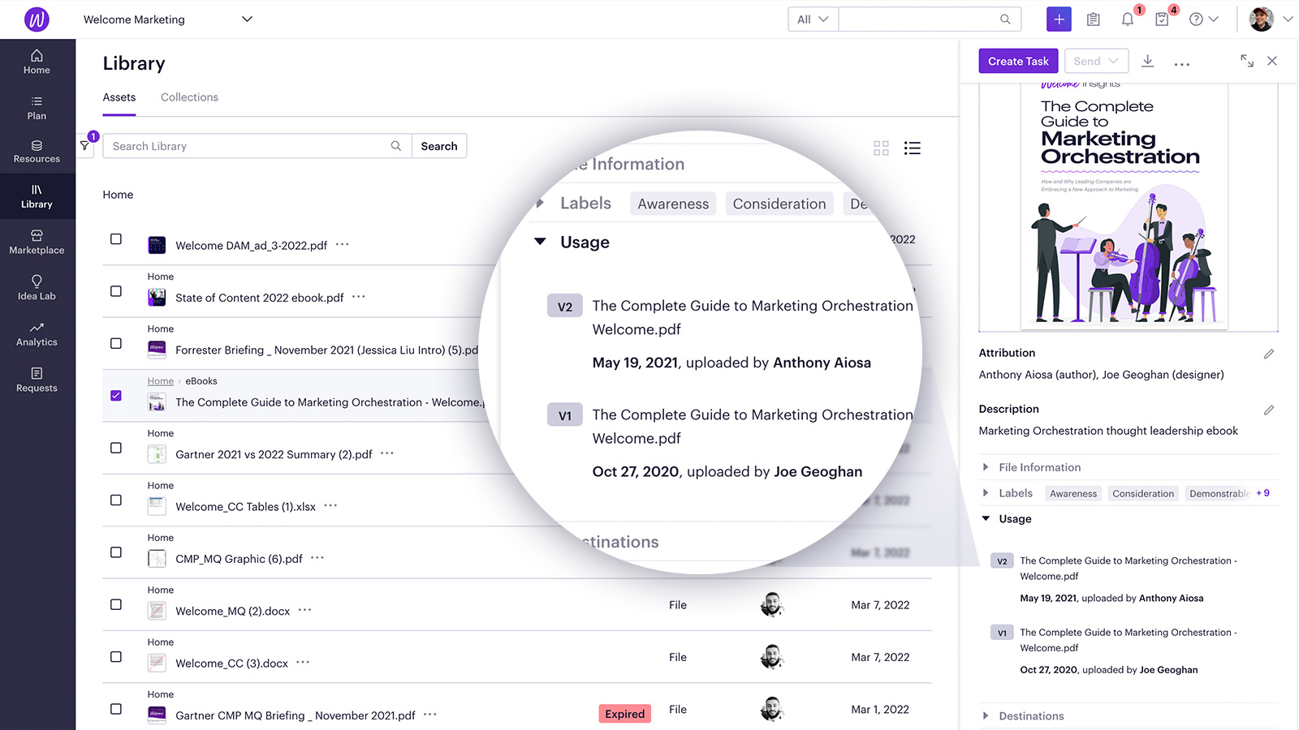Click the library Search button
The height and width of the screenshot is (730, 1299).
439,146
